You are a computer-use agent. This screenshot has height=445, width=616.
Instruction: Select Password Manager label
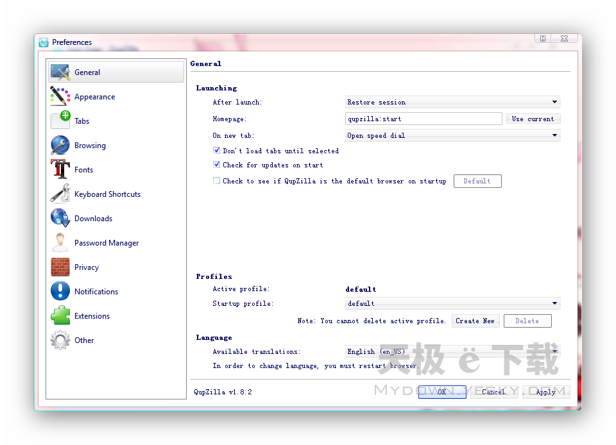point(107,243)
